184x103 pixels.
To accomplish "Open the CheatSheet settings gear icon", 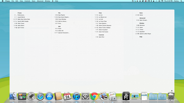I will point(172,91).
